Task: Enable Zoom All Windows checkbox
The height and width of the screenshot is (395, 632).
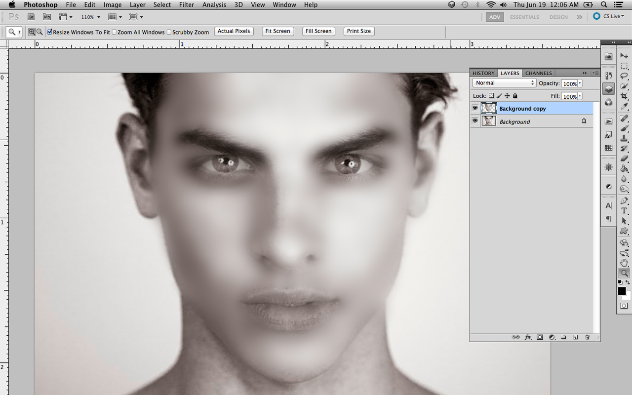Action: click(x=114, y=32)
